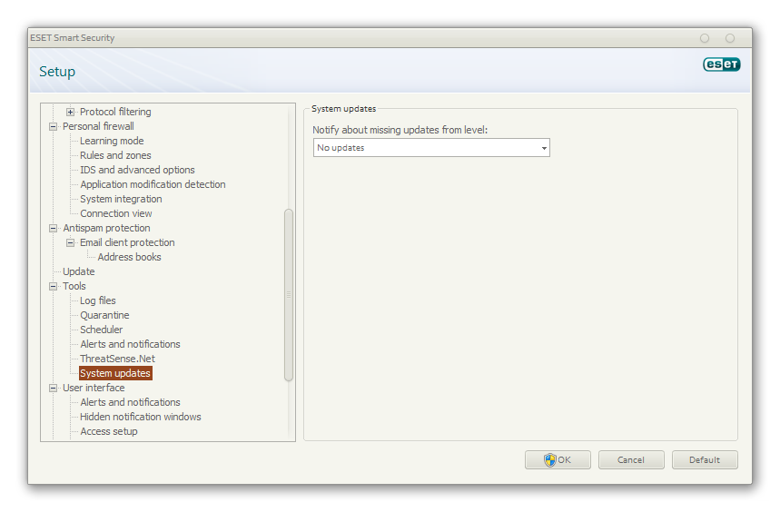
Task: Select IDS and advanced options
Action: click(x=137, y=170)
